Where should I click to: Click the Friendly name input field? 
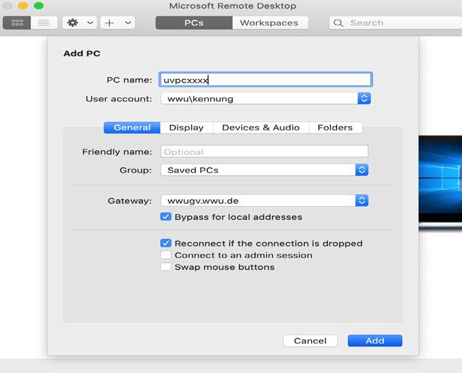(x=265, y=152)
